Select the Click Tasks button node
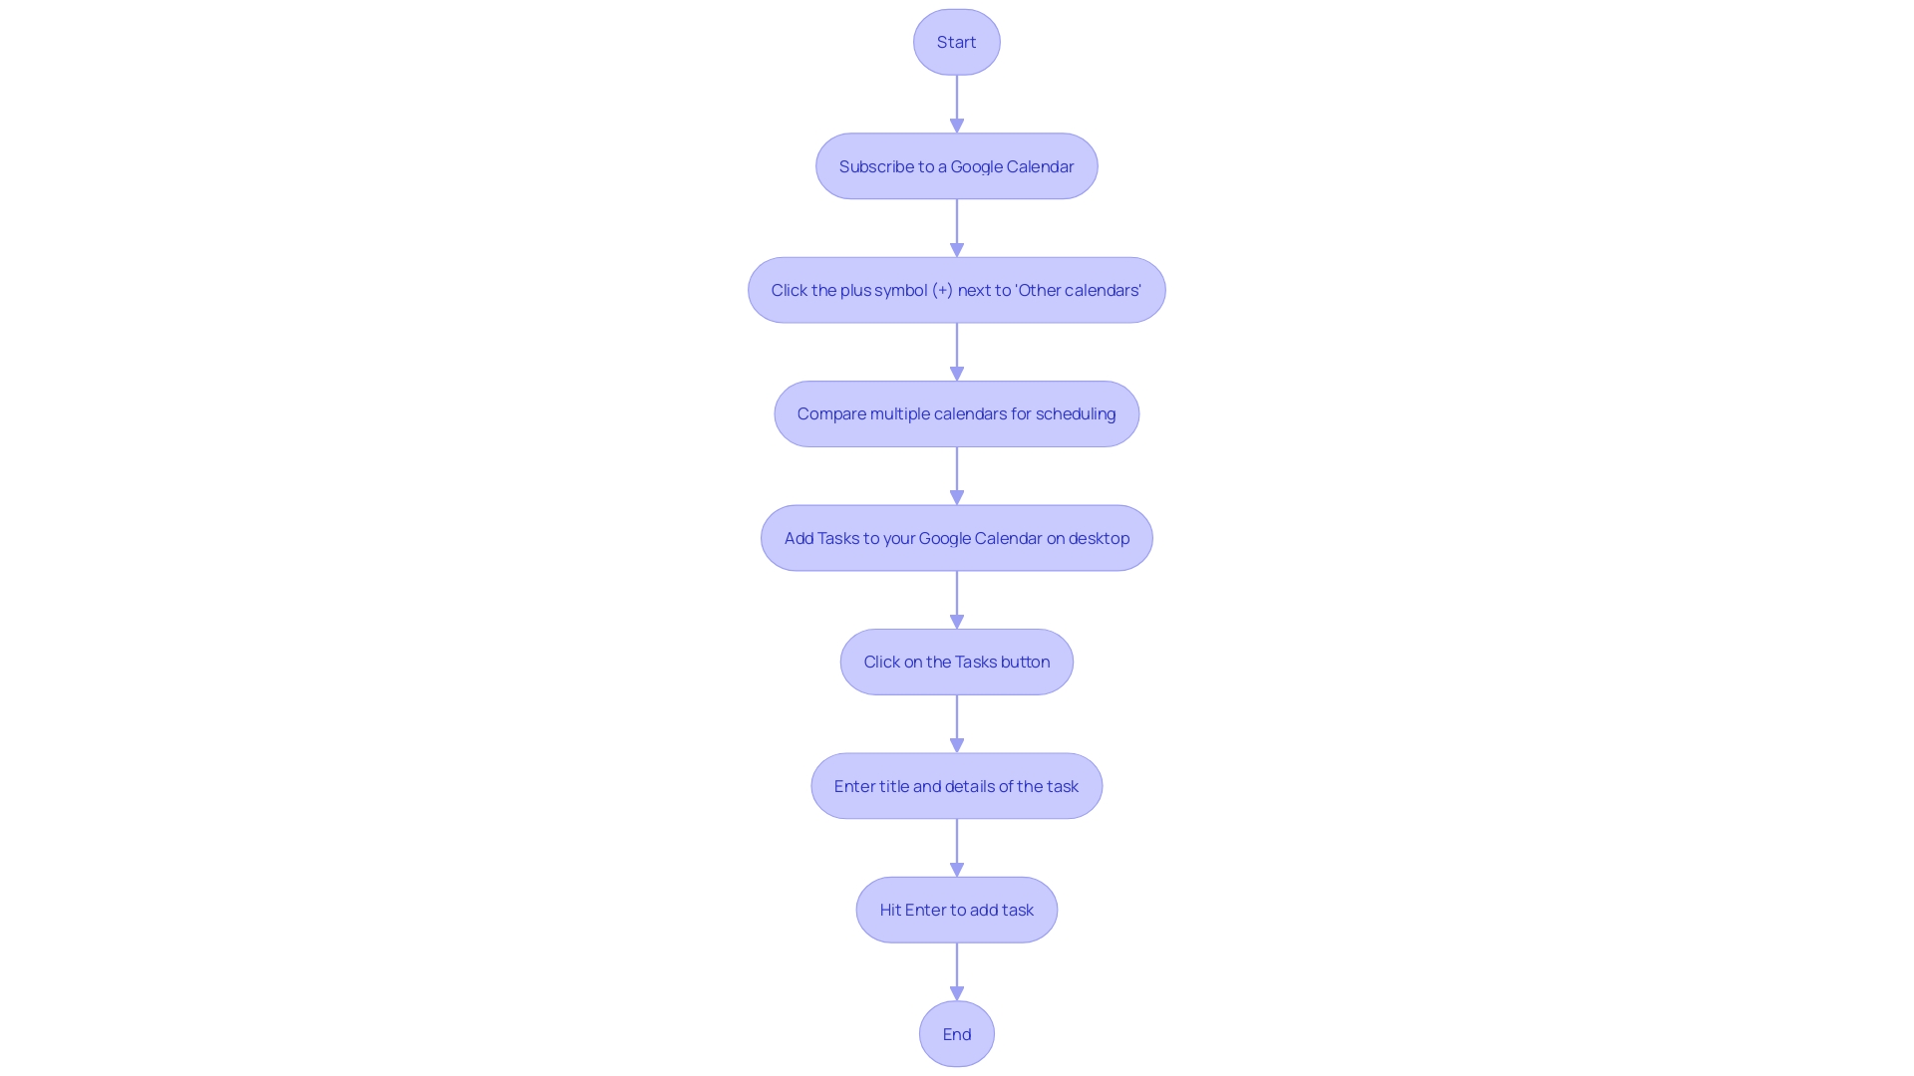Screen dimensions: 1914x1076 [x=957, y=661]
